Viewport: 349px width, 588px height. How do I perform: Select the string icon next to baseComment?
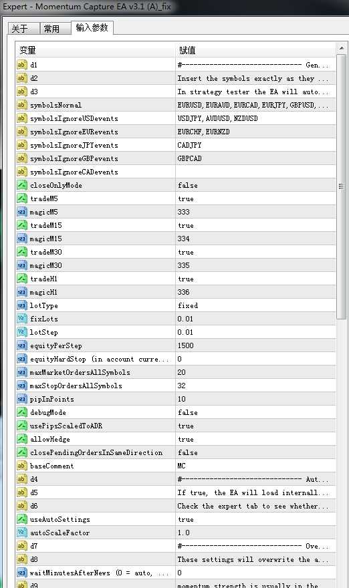tap(22, 466)
